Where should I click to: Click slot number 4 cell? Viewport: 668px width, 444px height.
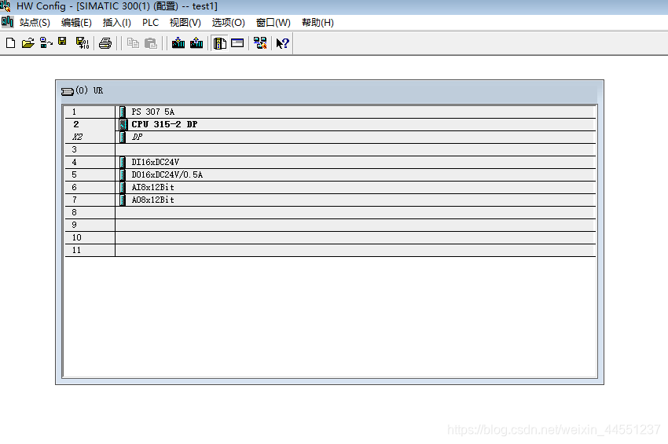90,163
